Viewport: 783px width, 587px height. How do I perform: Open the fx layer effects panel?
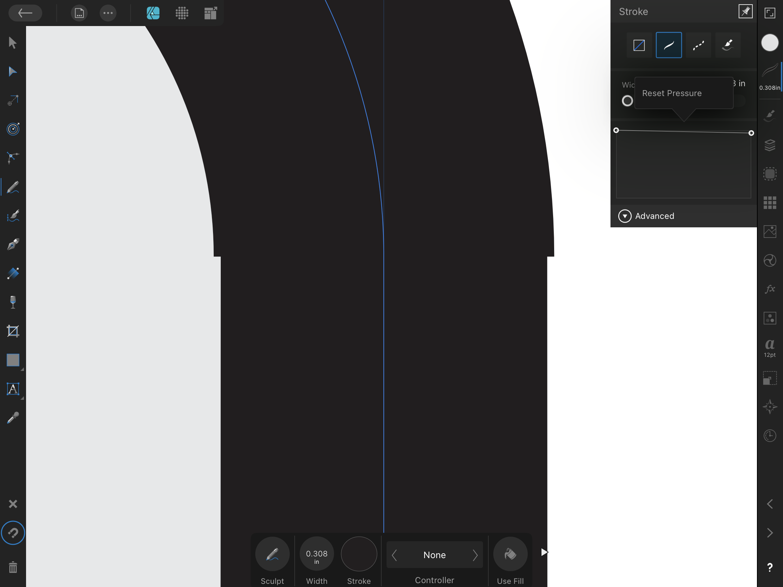tap(770, 289)
